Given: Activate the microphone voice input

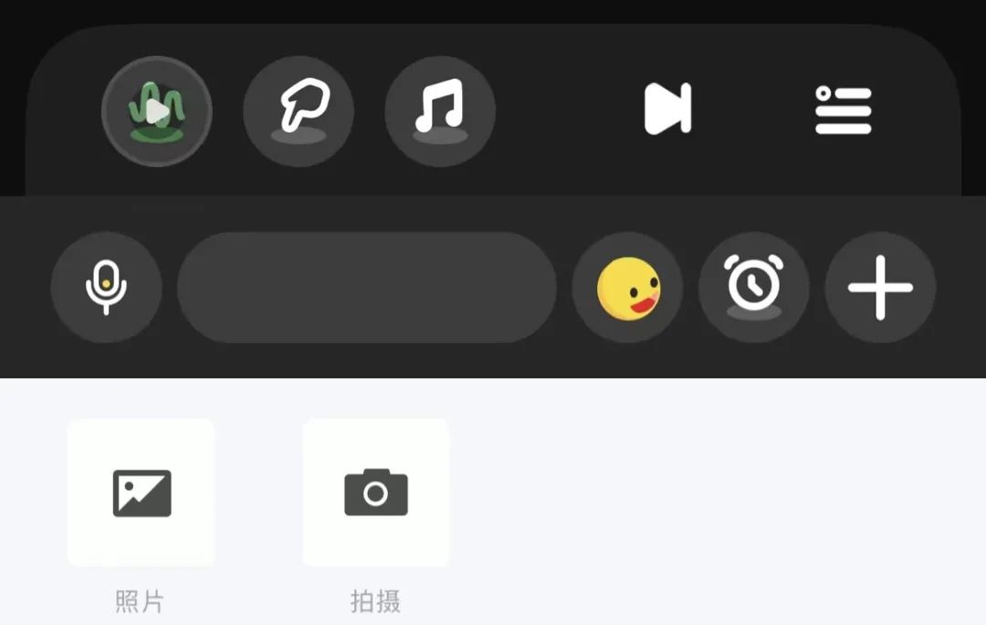Looking at the screenshot, I should point(106,288).
